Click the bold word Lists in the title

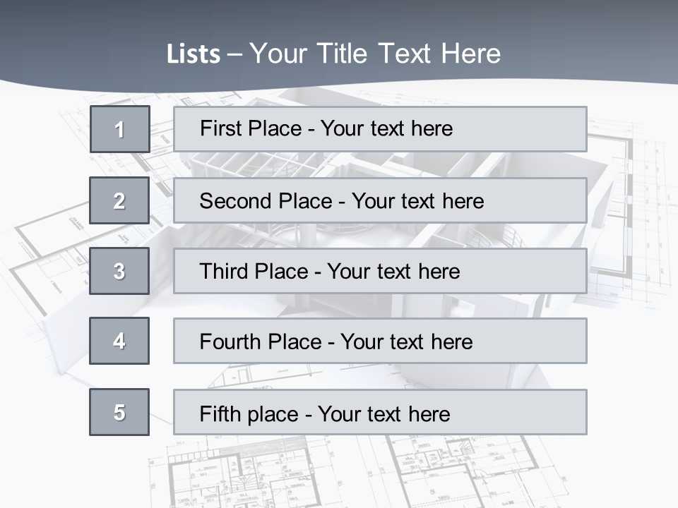193,54
